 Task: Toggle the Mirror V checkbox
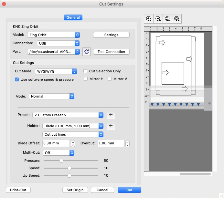pyautogui.click(x=110, y=79)
